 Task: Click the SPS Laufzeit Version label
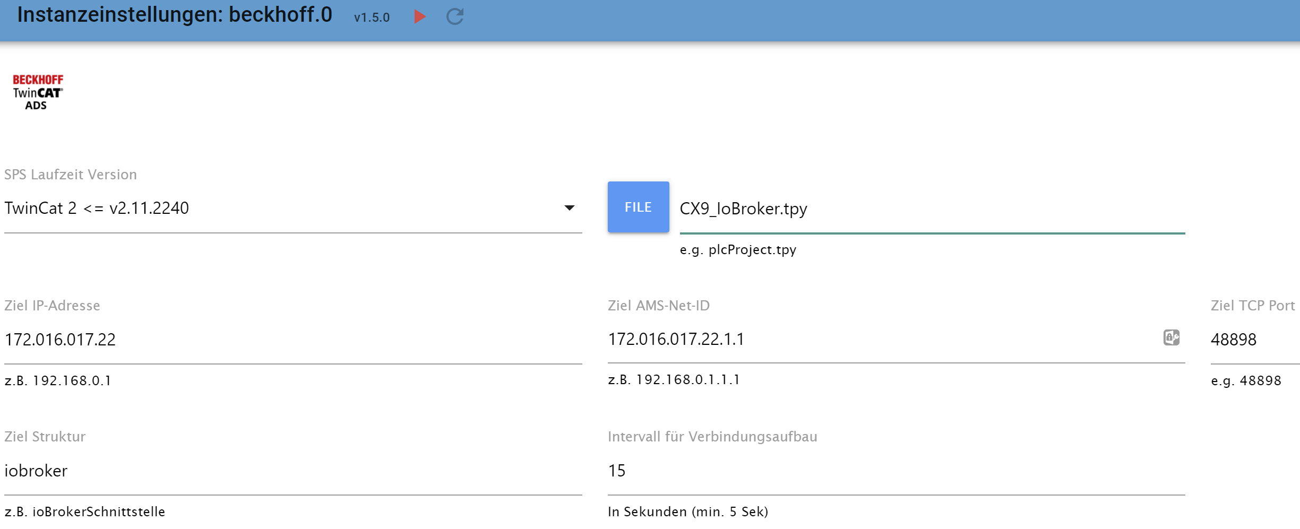coord(71,175)
